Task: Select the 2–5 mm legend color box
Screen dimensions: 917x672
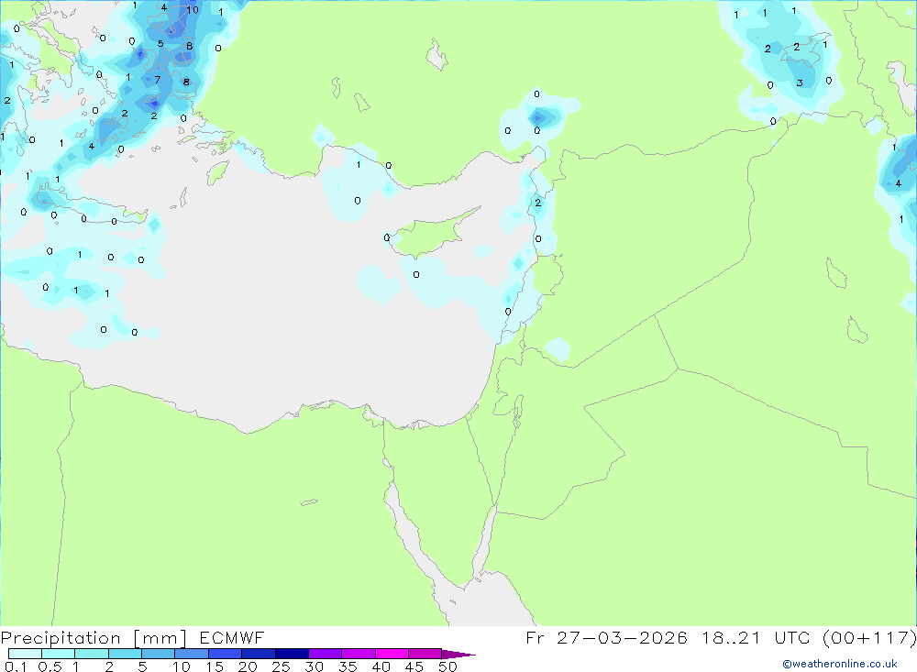Action: point(125,654)
